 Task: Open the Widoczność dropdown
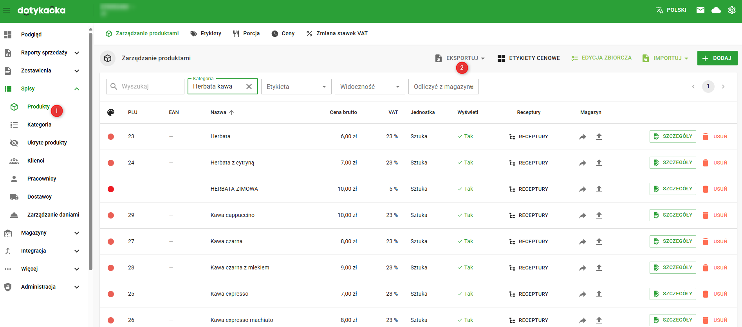point(370,87)
